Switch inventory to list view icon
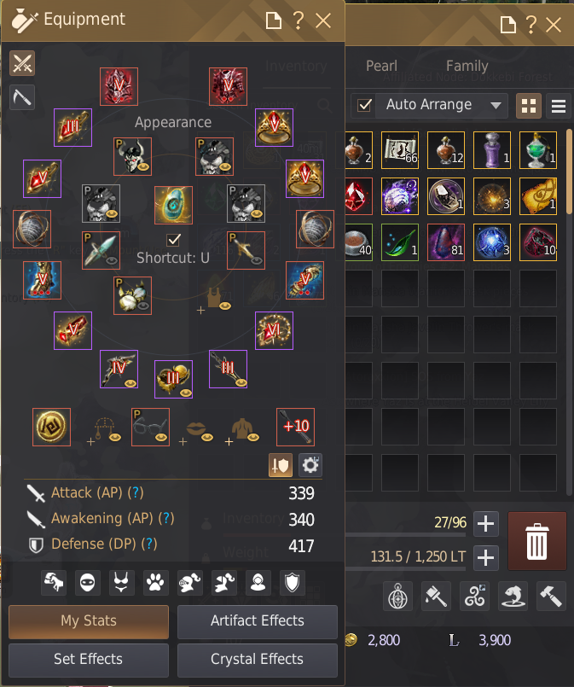 tap(559, 106)
